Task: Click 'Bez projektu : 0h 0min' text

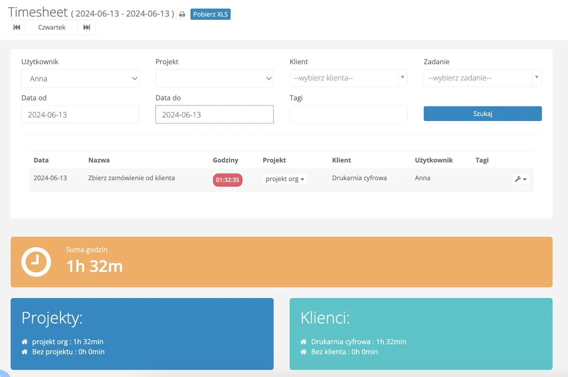Action: click(x=68, y=352)
